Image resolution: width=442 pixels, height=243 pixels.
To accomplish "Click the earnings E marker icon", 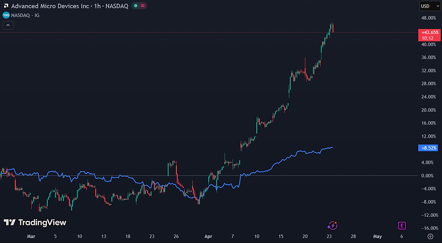I will pyautogui.click(x=401, y=225).
